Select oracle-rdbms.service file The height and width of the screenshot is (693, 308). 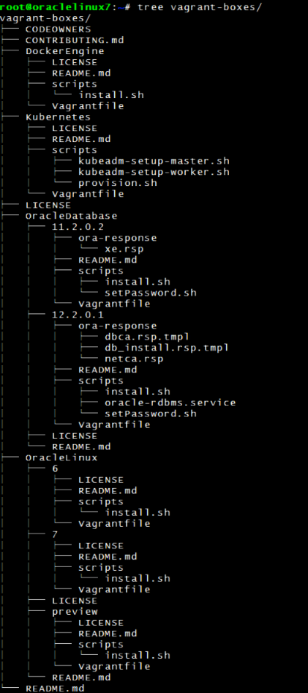170,402
